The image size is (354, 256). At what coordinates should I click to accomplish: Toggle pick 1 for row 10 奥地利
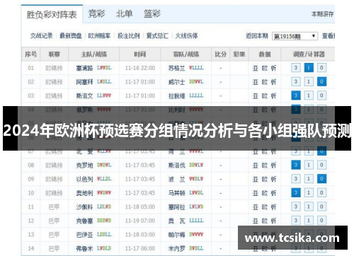pos(309,193)
